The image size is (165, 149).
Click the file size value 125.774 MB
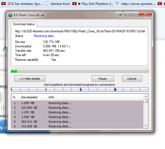tap(51, 42)
